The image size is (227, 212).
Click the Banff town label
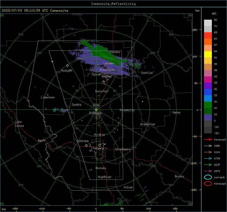point(42,140)
